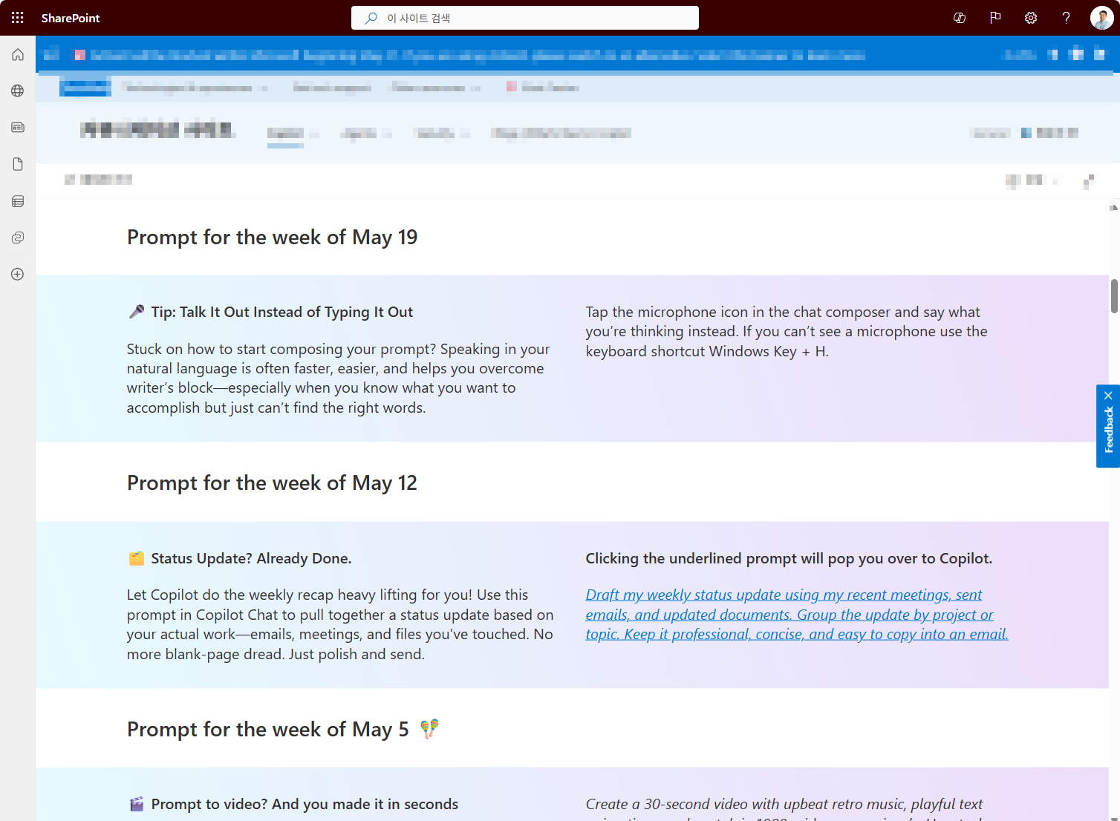Focus the site search box
Viewport: 1120px width, 821px height.
[x=525, y=18]
